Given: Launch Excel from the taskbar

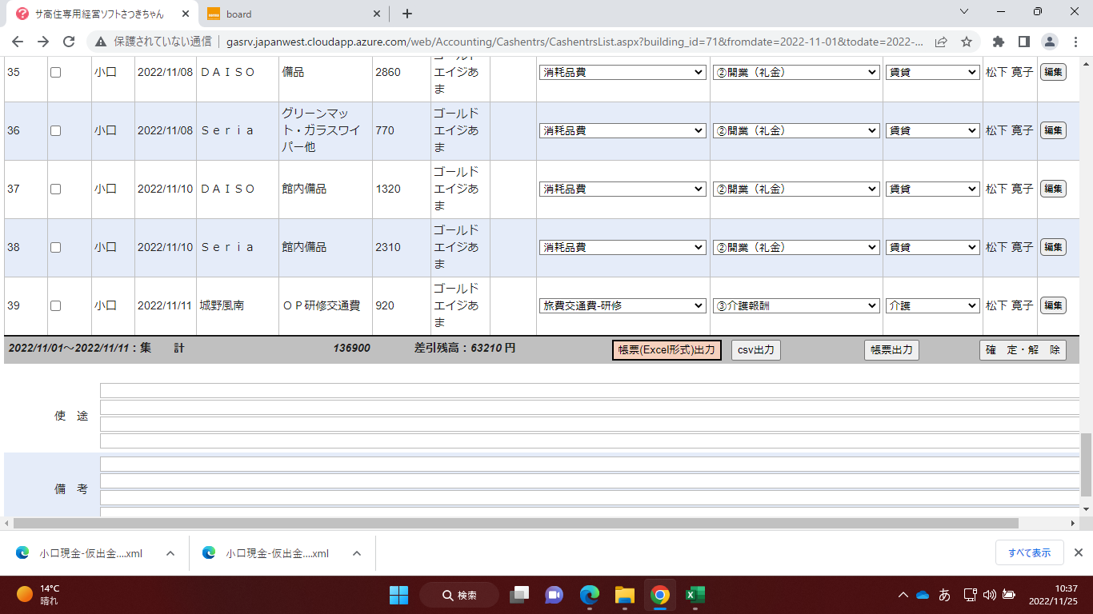Looking at the screenshot, I should (x=695, y=595).
